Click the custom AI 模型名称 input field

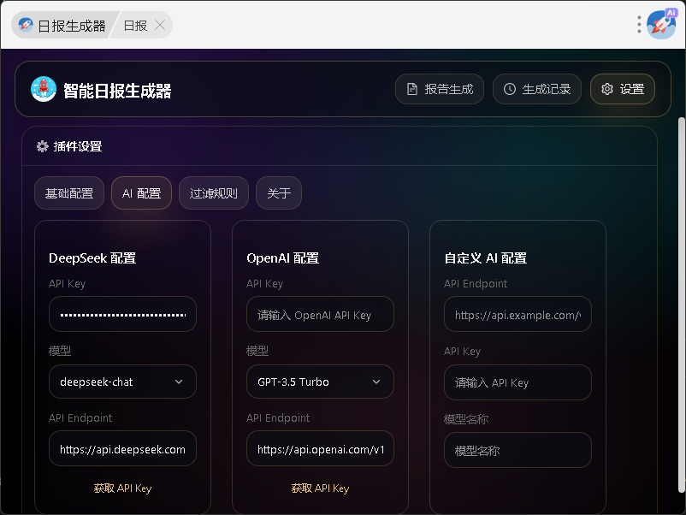tap(517, 450)
